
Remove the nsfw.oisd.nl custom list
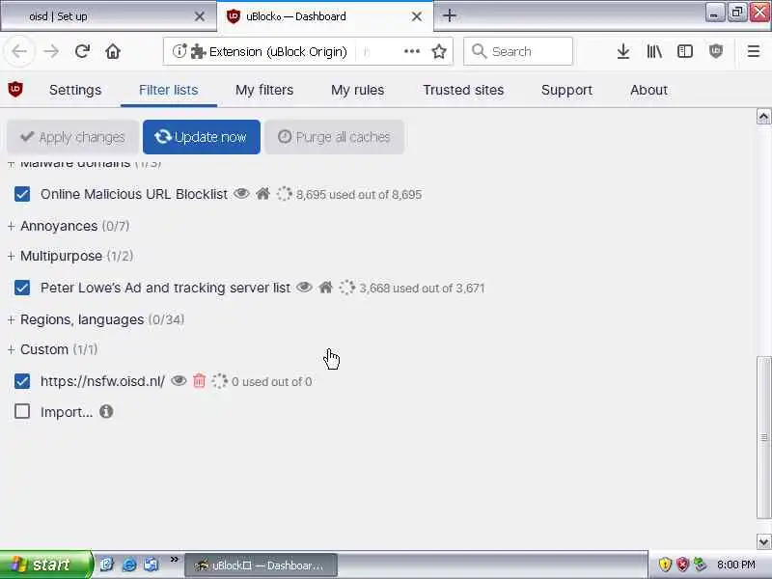[199, 380]
